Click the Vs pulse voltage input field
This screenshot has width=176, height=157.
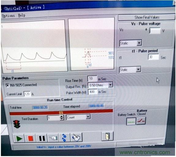pyautogui.click(x=155, y=31)
